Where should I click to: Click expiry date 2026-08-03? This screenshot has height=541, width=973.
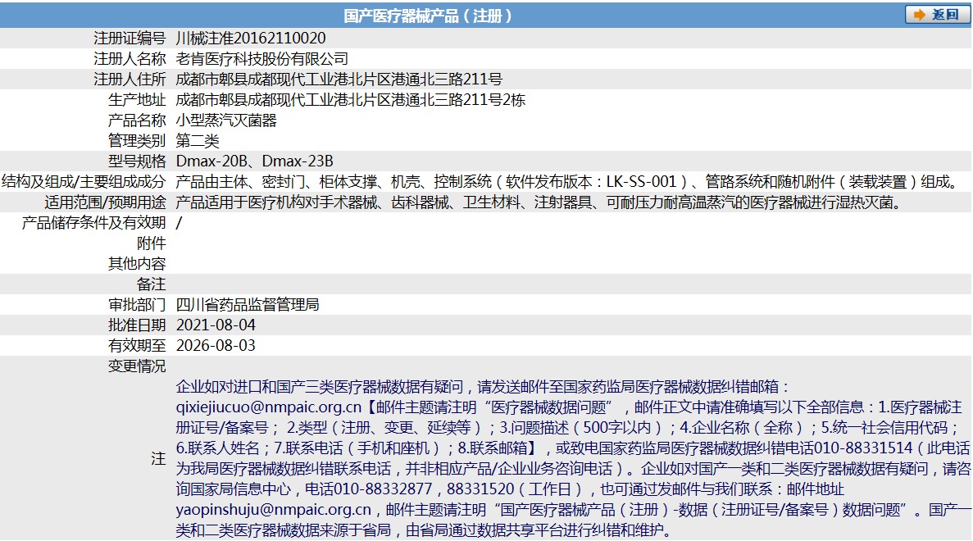[216, 346]
